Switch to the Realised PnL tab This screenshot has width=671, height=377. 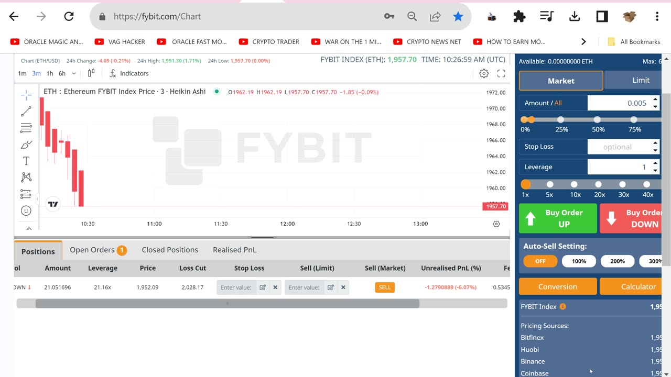pyautogui.click(x=234, y=250)
